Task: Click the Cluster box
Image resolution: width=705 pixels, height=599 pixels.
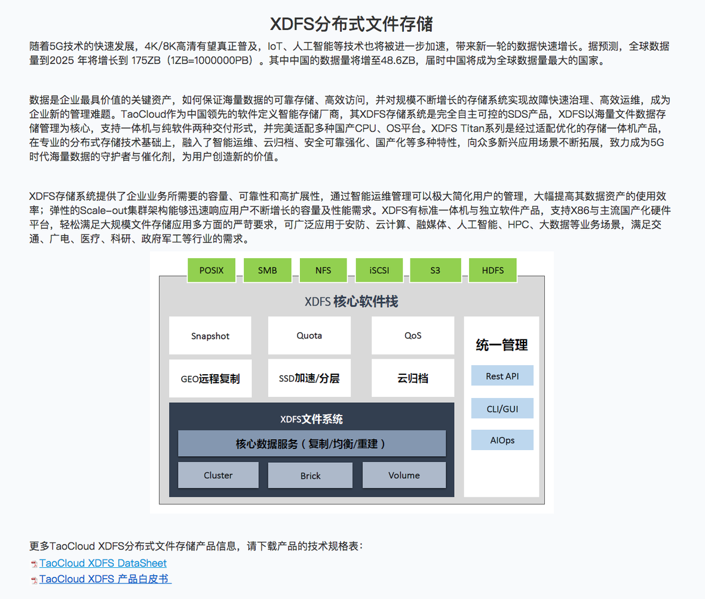Action: (218, 475)
